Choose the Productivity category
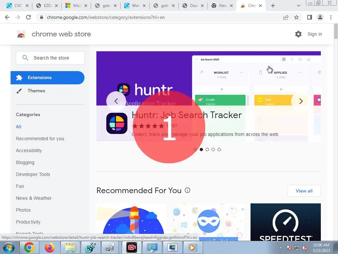Viewport: 338px width, 254px height. [28, 222]
